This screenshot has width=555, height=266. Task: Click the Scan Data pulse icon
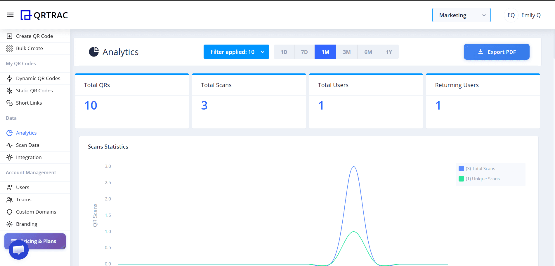click(x=10, y=145)
